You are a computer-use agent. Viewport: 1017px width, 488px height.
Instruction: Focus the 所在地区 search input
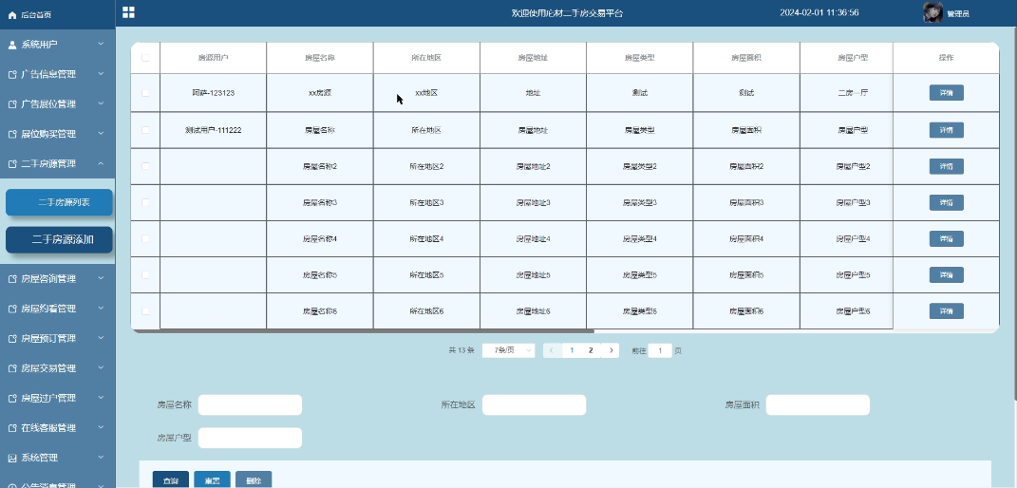[534, 404]
